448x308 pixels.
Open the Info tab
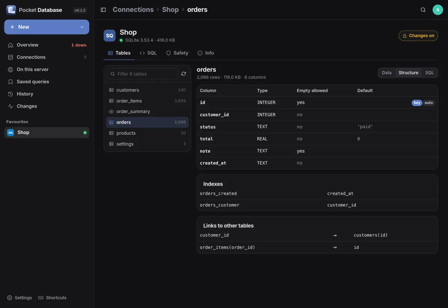(x=206, y=53)
